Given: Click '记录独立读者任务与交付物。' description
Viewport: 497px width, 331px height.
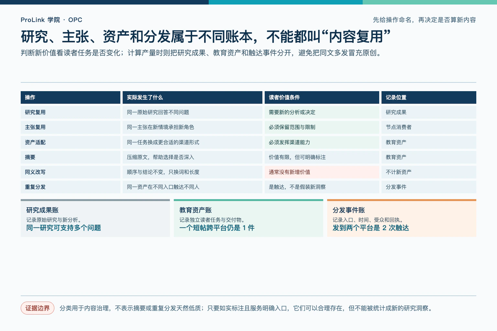Looking at the screenshot, I should point(213,220).
